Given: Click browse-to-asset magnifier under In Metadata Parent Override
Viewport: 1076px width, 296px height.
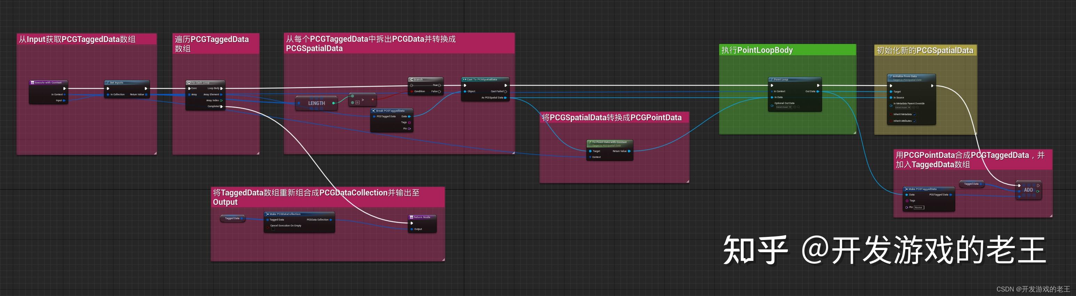Looking at the screenshot, I should pos(918,107).
